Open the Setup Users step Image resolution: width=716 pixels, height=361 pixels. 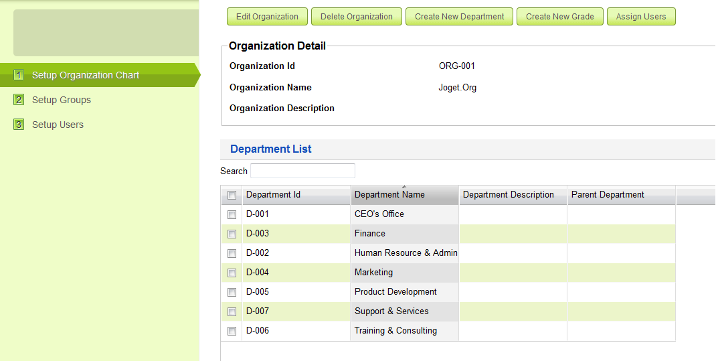(58, 125)
